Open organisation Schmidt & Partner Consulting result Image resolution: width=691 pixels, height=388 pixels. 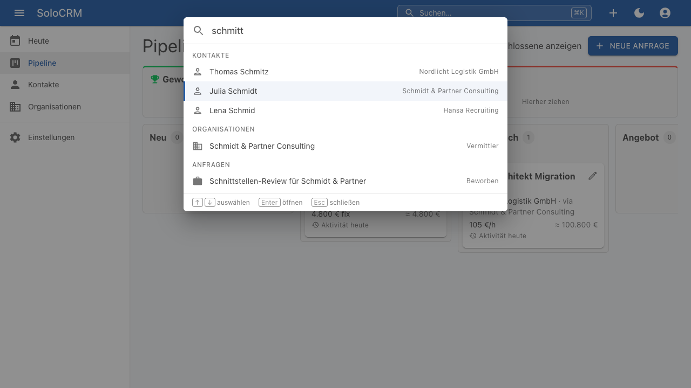click(x=345, y=146)
